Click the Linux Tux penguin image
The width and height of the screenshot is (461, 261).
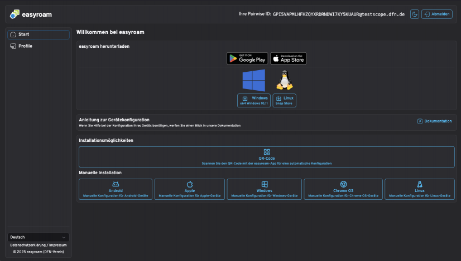[285, 80]
